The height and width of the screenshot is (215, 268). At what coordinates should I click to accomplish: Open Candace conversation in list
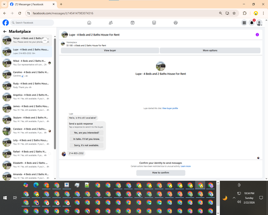[x=27, y=131]
